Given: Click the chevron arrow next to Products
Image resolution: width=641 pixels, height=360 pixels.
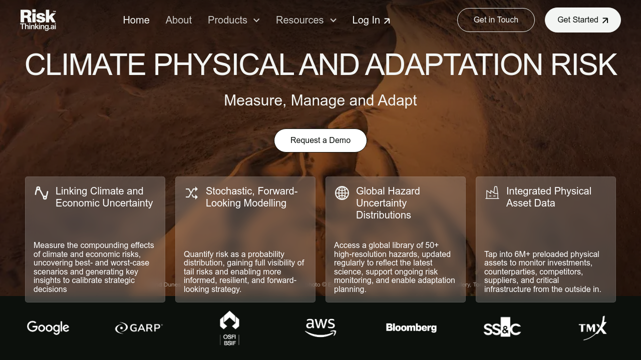Looking at the screenshot, I should [x=256, y=20].
